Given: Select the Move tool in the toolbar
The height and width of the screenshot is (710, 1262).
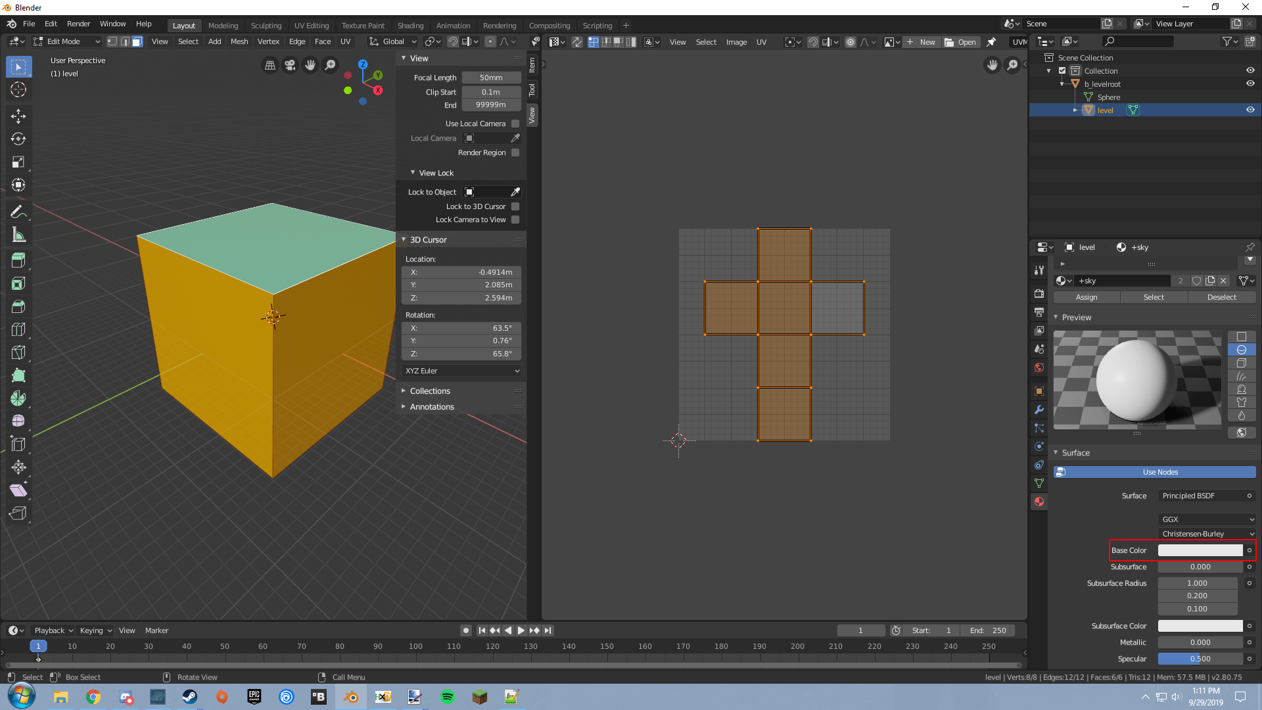Looking at the screenshot, I should [x=18, y=116].
